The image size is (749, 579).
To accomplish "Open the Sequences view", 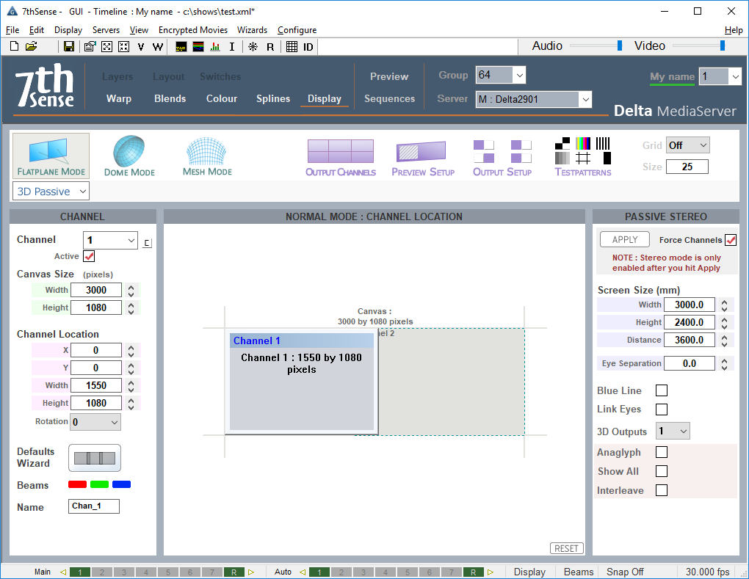I will (x=390, y=98).
